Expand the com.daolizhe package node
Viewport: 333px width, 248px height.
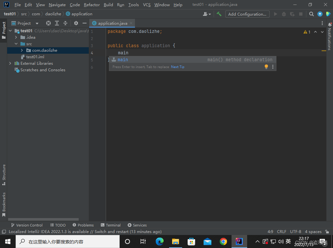point(22,50)
